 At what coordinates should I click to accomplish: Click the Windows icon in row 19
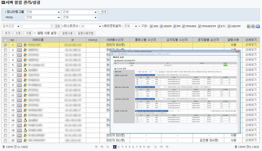[25, 135]
